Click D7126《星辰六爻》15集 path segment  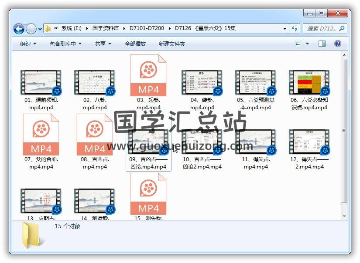point(205,28)
